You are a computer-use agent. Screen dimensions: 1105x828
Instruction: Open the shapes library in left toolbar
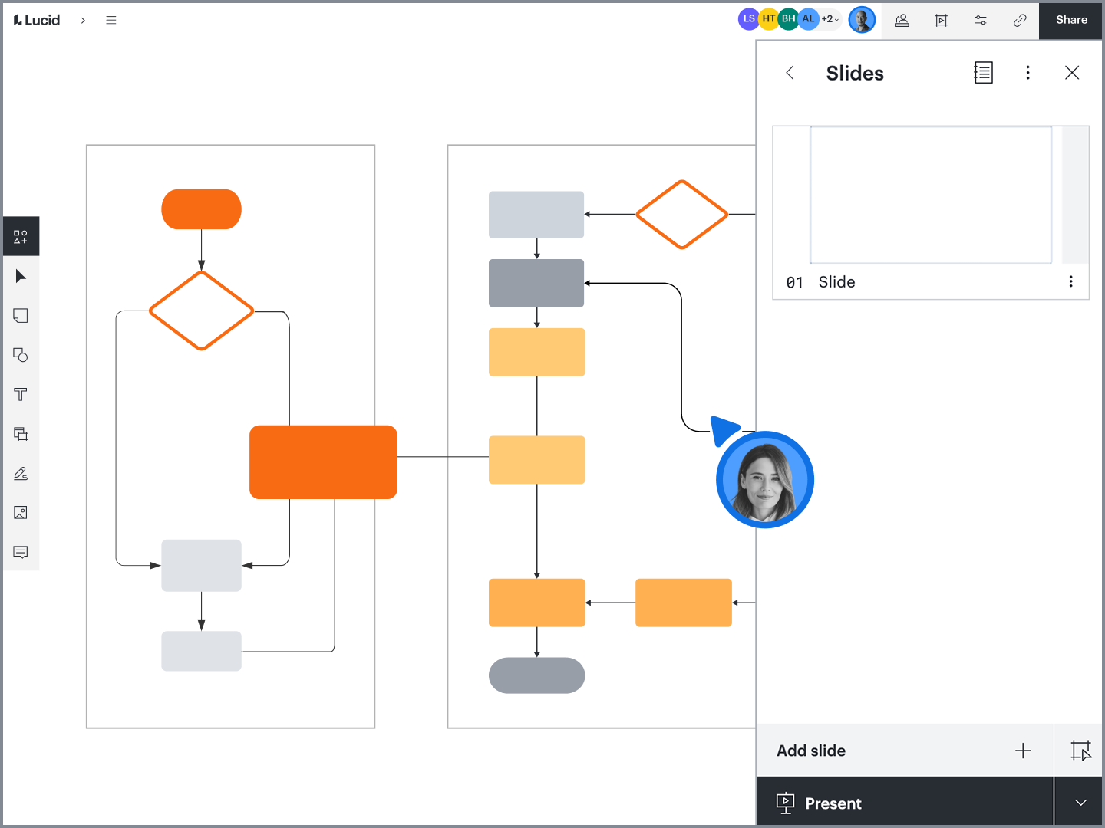(21, 236)
